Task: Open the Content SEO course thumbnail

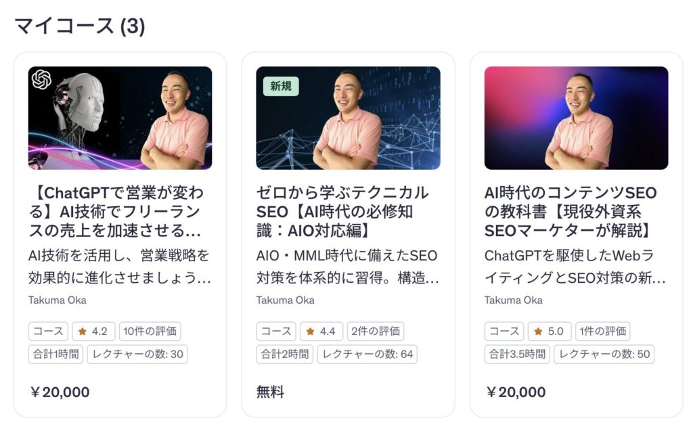Action: click(x=576, y=118)
